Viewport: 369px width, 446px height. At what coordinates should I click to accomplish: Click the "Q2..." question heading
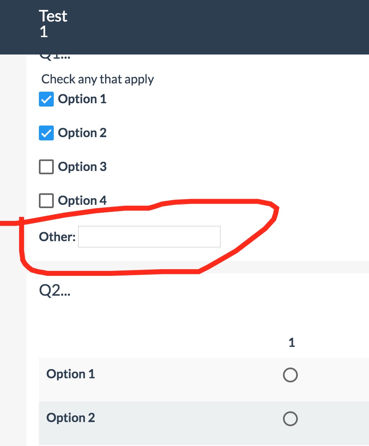coord(54,292)
